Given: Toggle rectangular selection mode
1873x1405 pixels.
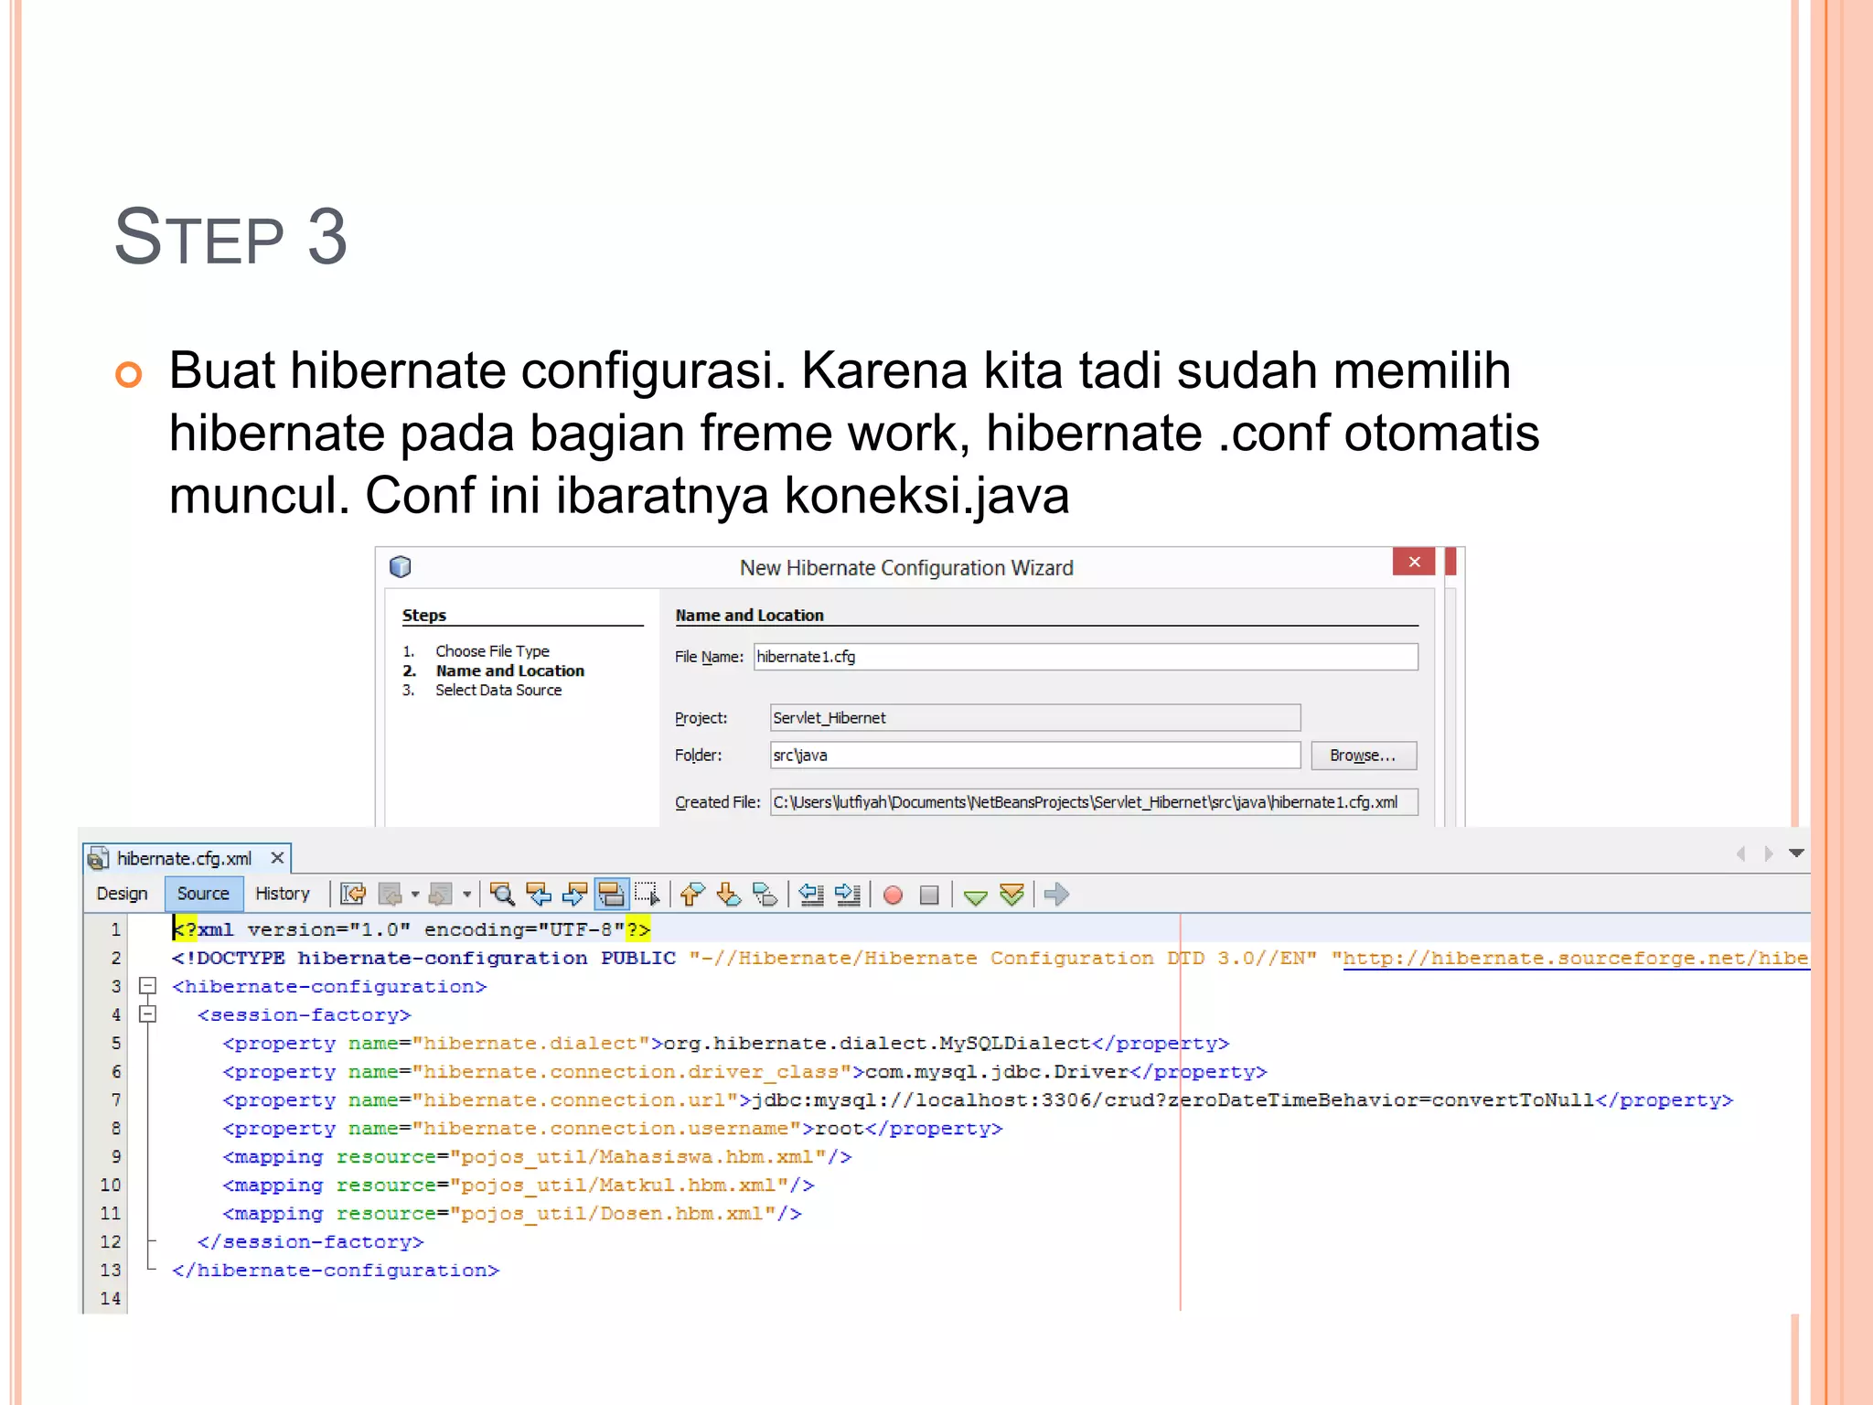Looking at the screenshot, I should coord(647,894).
